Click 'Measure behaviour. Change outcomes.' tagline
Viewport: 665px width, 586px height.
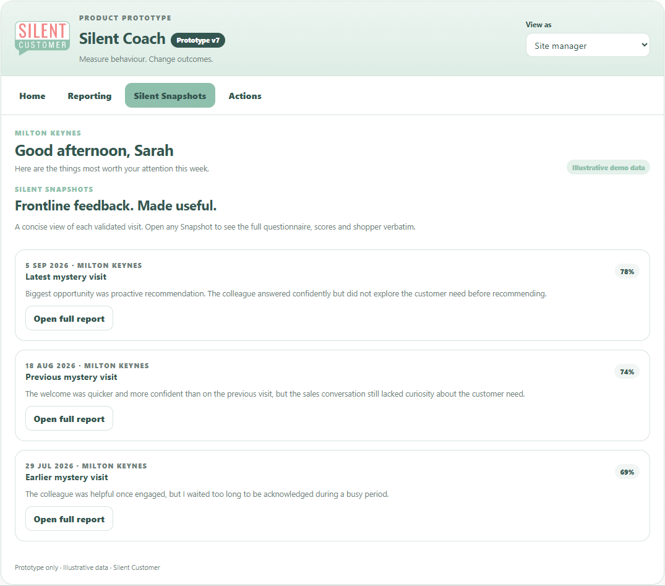pyautogui.click(x=146, y=59)
